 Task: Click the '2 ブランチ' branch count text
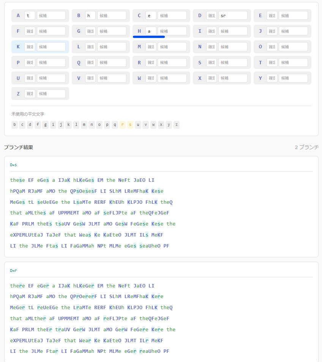point(306,147)
